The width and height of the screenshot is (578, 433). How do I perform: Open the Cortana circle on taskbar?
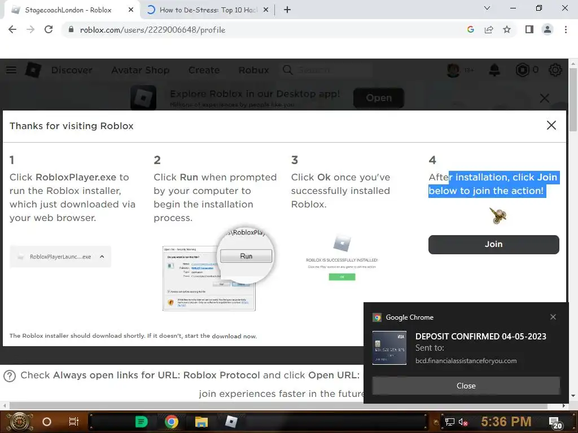[47, 422]
